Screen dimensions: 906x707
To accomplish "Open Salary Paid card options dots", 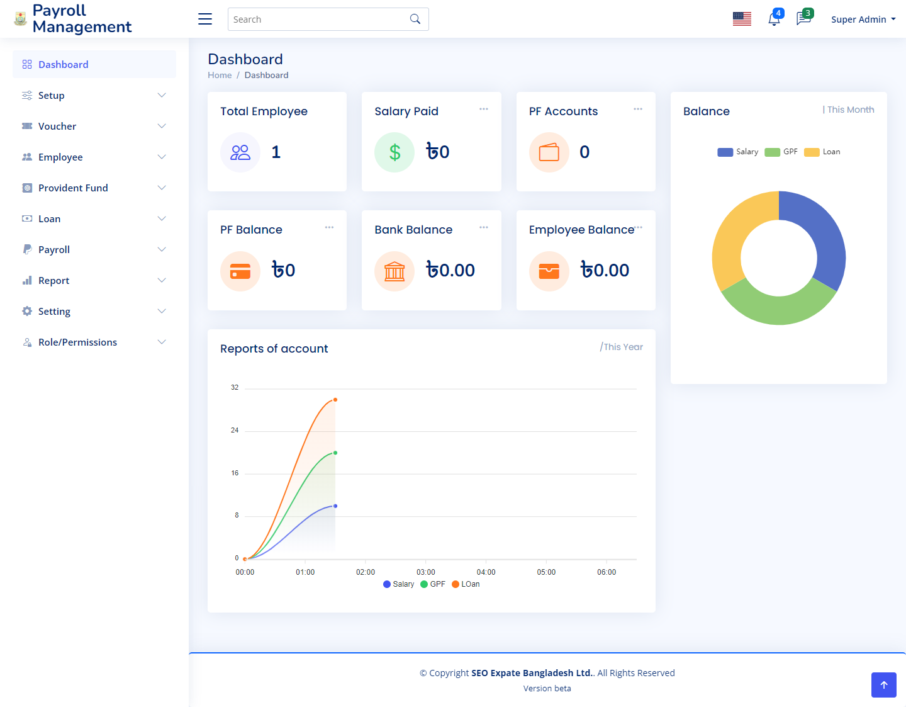I will 484,109.
